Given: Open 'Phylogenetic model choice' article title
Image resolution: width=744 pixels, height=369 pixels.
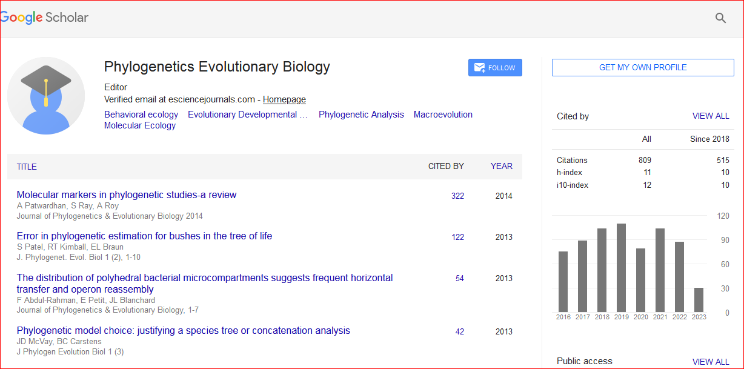Looking at the screenshot, I should point(183,331).
